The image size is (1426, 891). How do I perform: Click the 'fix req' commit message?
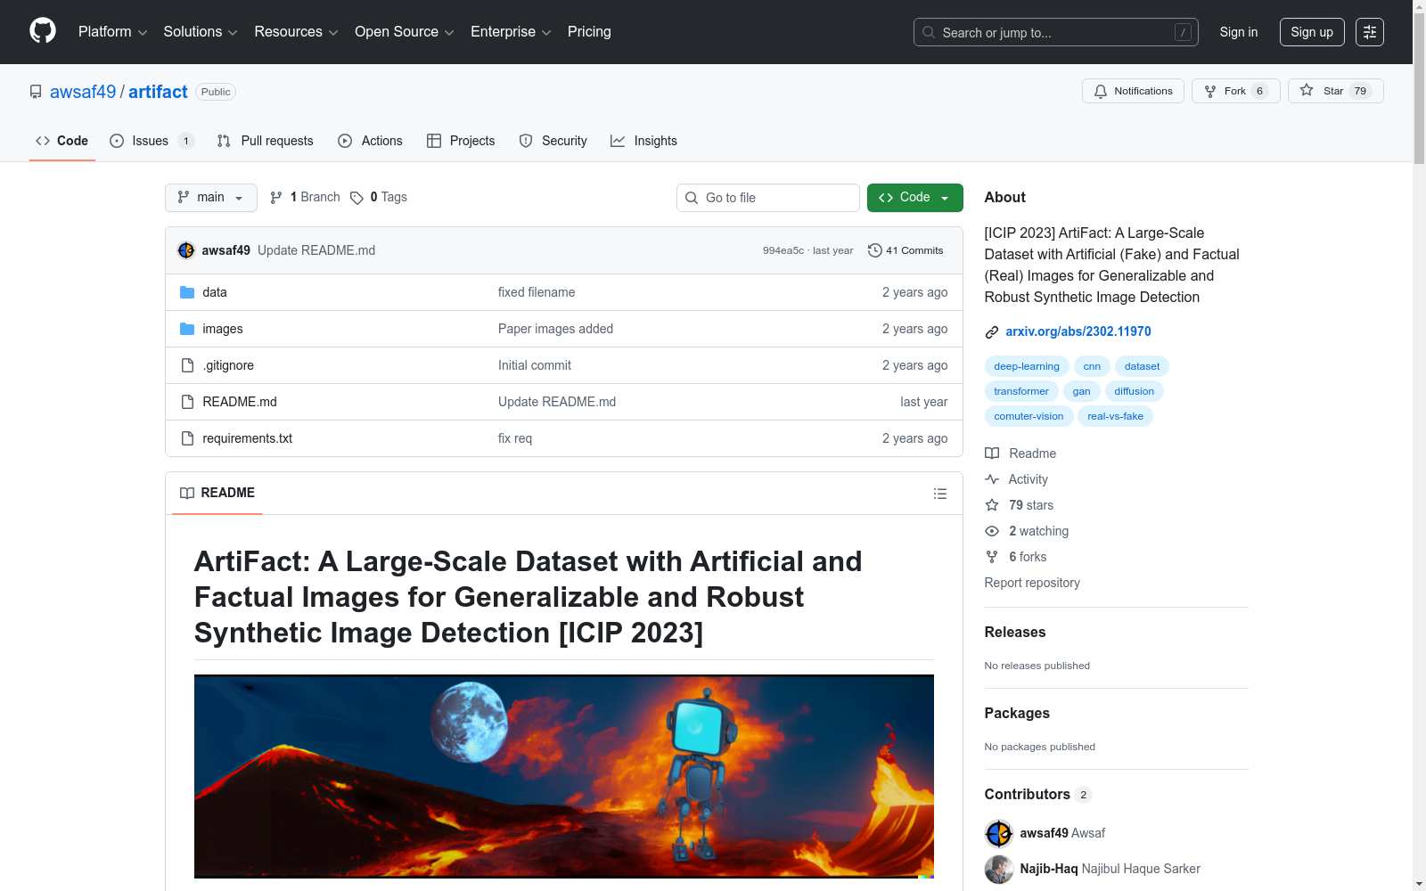pos(515,438)
